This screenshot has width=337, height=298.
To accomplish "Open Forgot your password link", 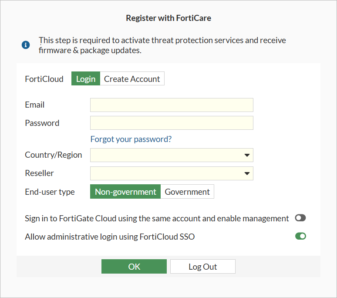I will click(131, 139).
